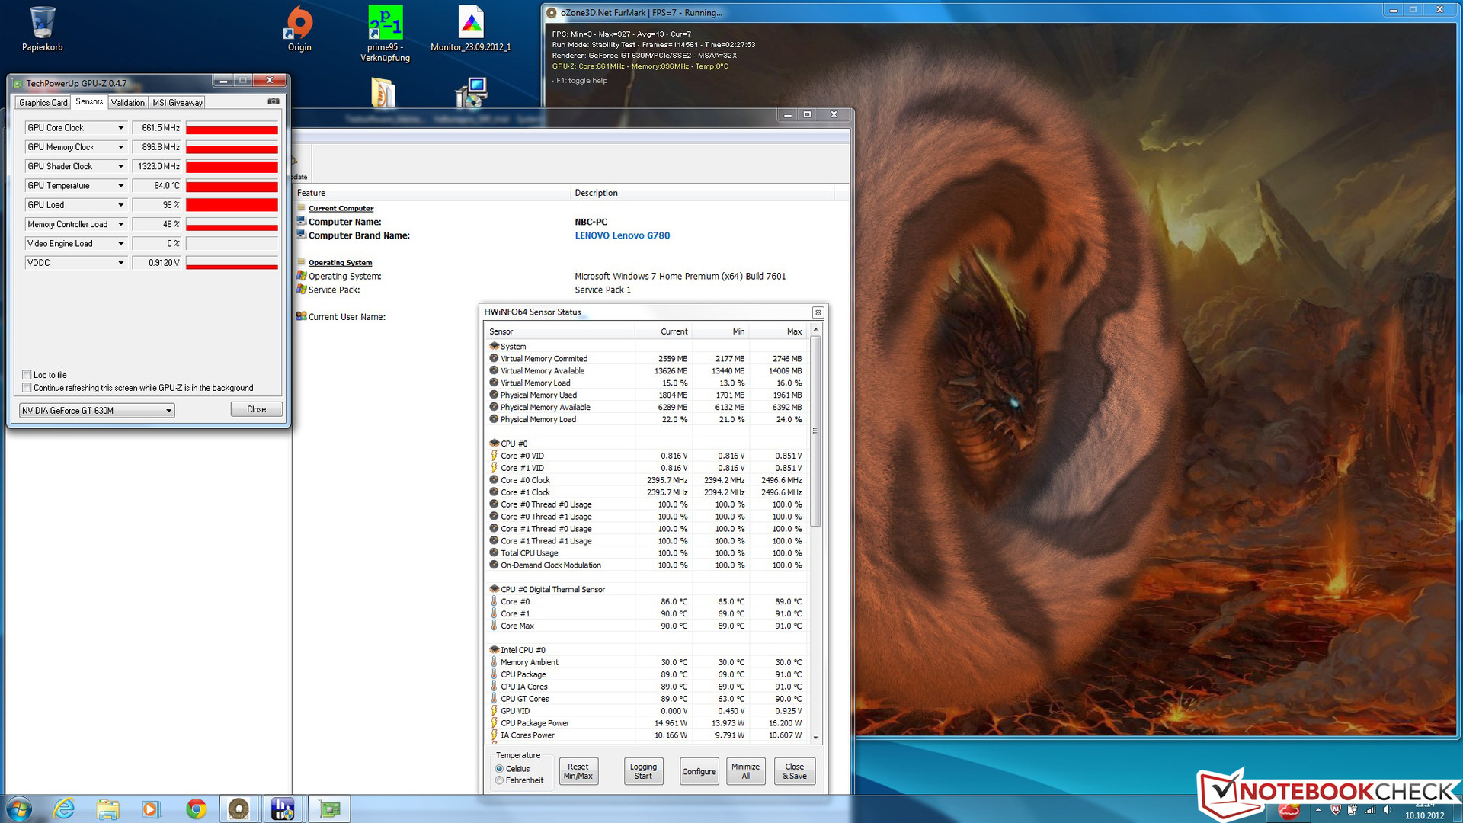Viewport: 1463px width, 823px height.
Task: Launch the Origin desktop shortcut
Action: (x=299, y=29)
